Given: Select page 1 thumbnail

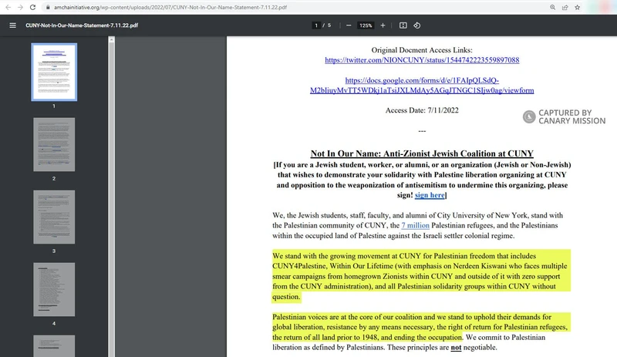Looking at the screenshot, I should [x=54, y=72].
